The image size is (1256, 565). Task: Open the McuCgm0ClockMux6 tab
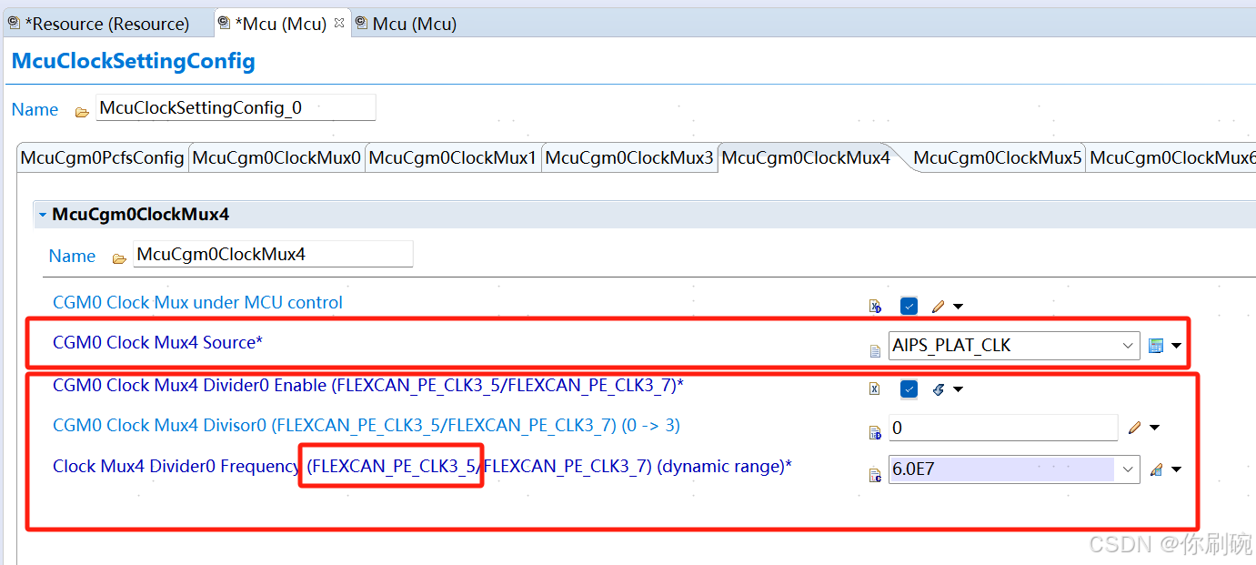tap(1172, 157)
